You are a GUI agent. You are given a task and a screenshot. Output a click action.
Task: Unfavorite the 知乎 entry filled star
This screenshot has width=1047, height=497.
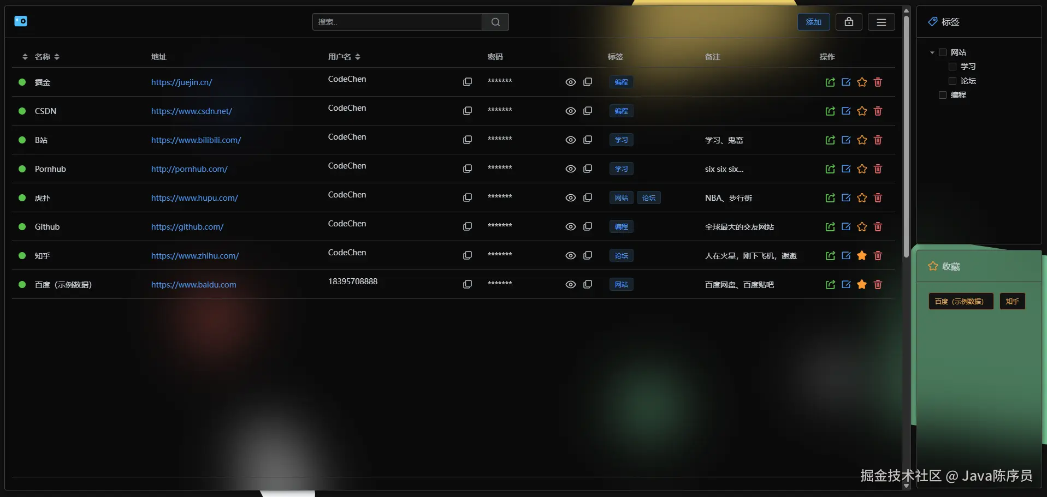coord(862,255)
